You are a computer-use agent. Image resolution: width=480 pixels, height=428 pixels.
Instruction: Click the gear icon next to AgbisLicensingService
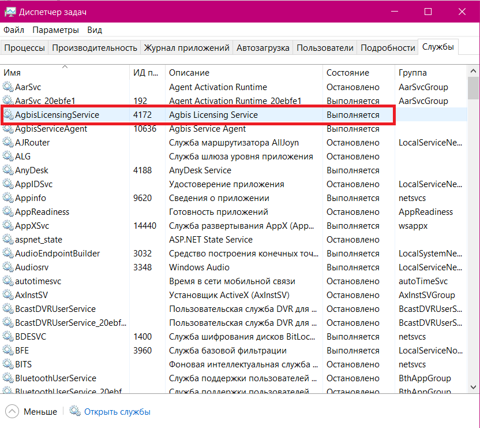point(8,115)
